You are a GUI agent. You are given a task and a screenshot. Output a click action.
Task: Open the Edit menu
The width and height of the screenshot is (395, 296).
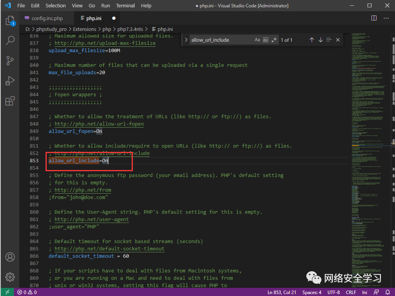35,5
